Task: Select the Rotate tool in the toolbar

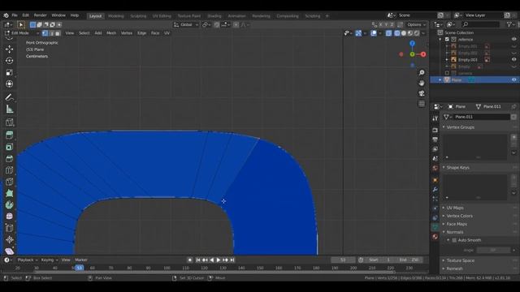Action: pos(9,61)
